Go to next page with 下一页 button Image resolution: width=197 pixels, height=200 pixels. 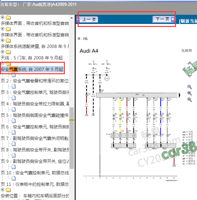[x=164, y=19]
